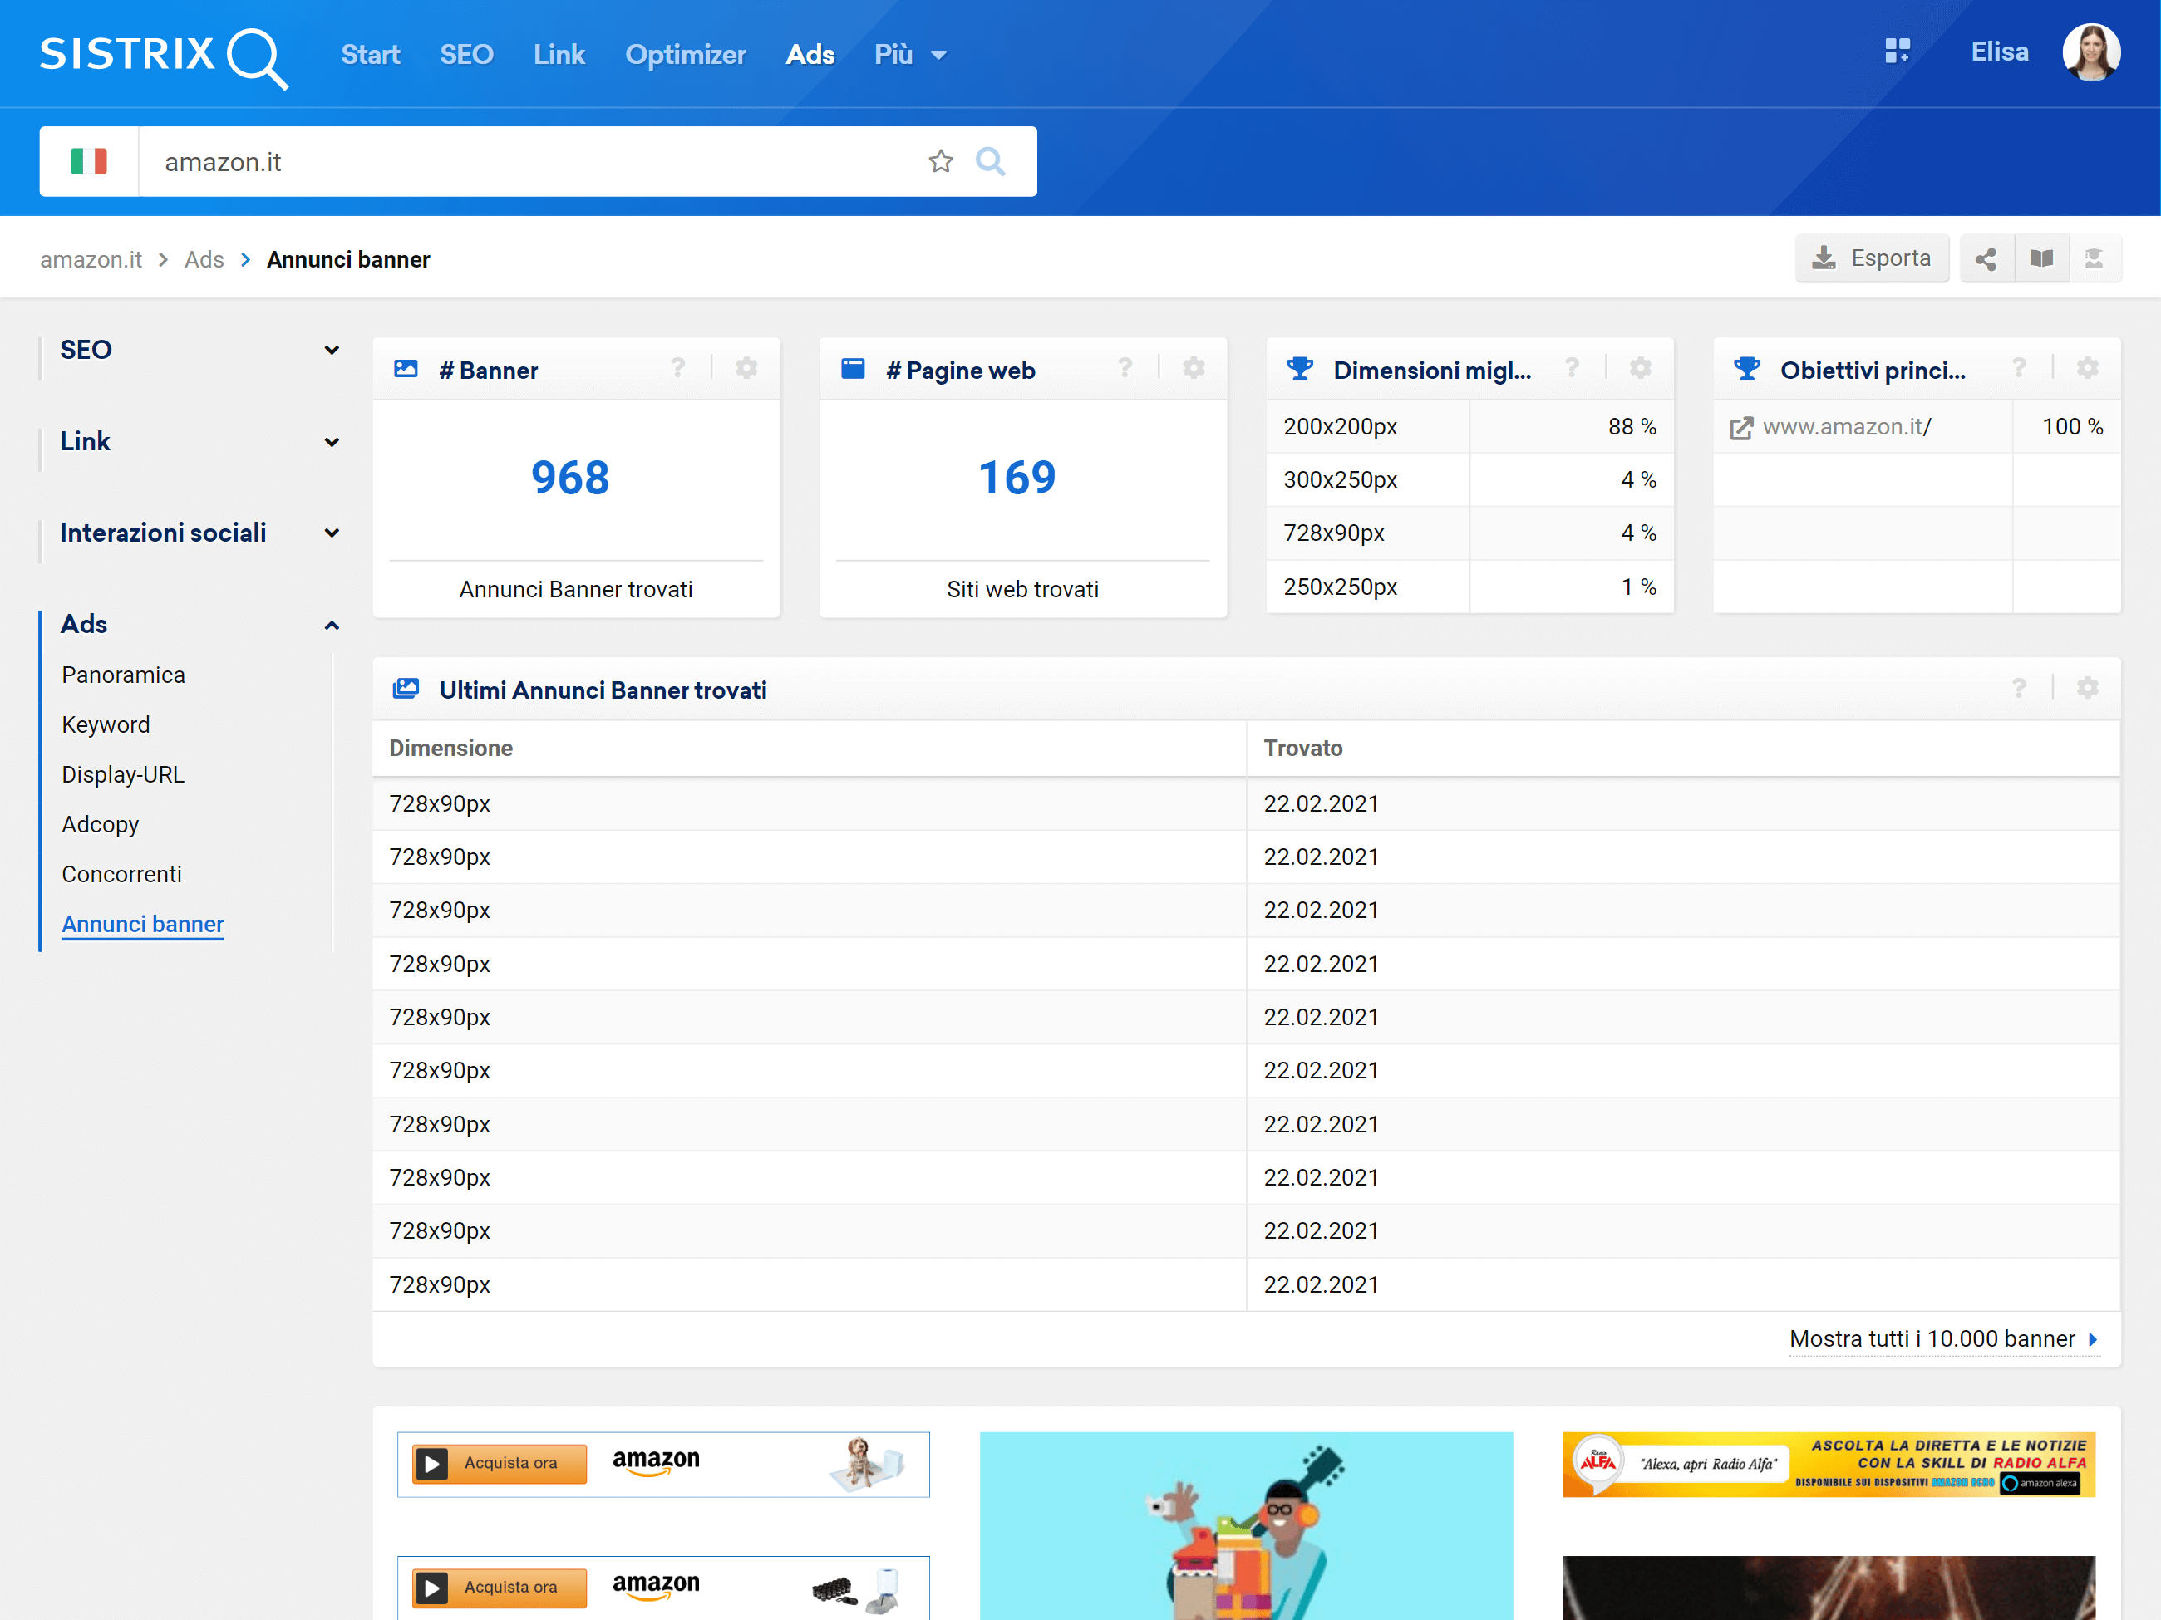Open Radio Alfa Alexa banner thumbnail
This screenshot has width=2161, height=1620.
coord(1829,1464)
